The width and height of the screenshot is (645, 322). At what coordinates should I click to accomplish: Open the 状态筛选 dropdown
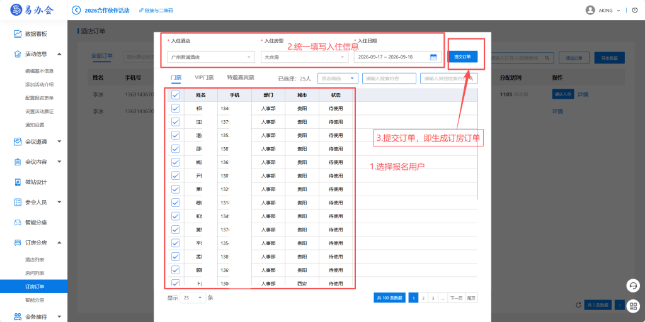click(338, 78)
